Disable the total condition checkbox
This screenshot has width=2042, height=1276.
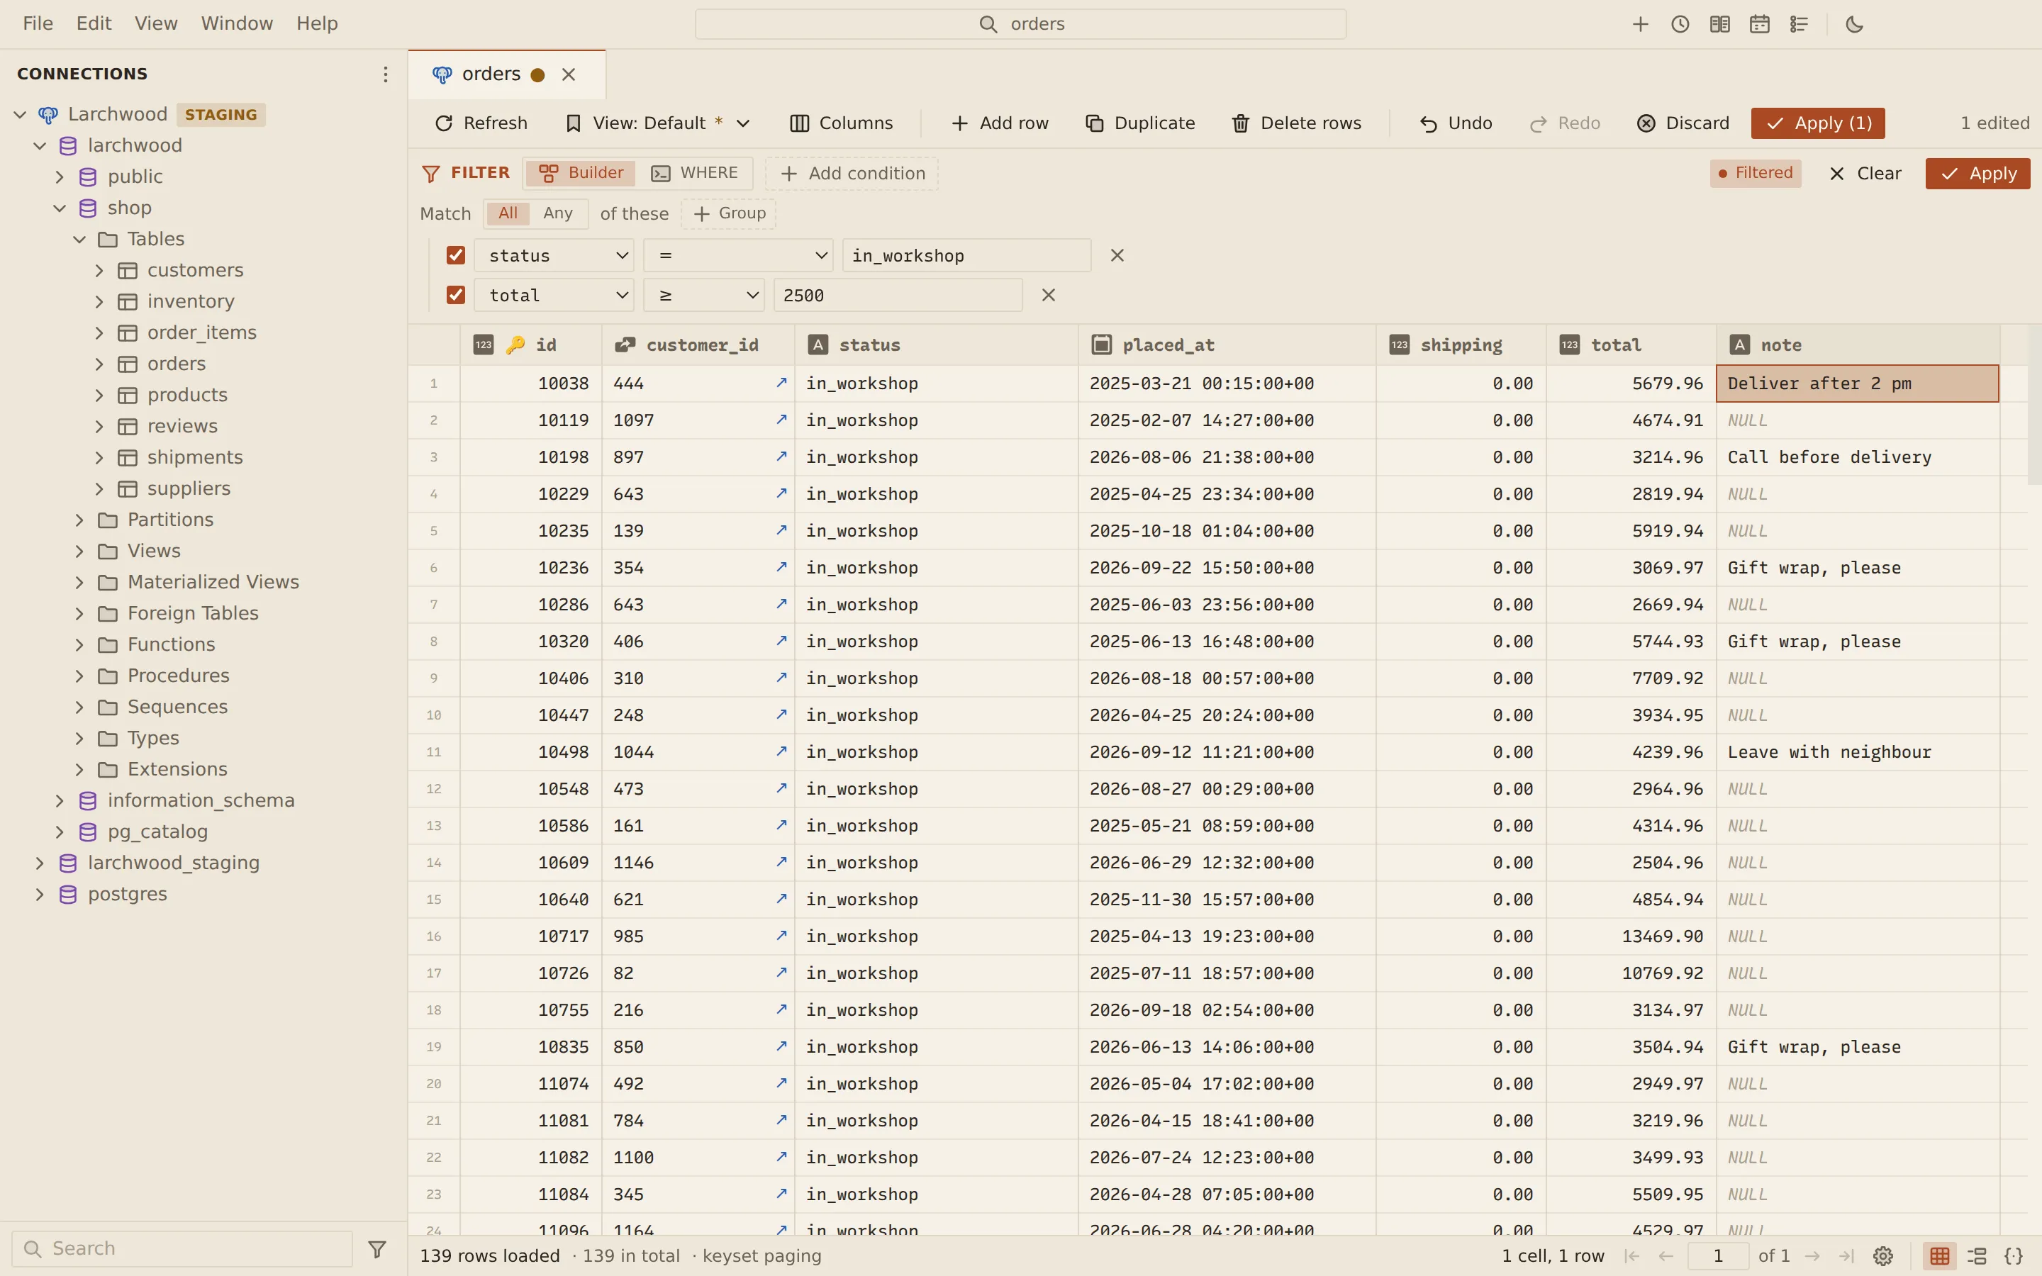pos(456,294)
